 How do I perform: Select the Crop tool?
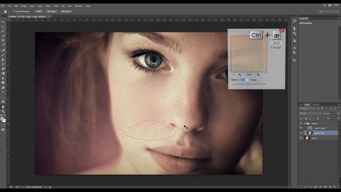[3, 41]
